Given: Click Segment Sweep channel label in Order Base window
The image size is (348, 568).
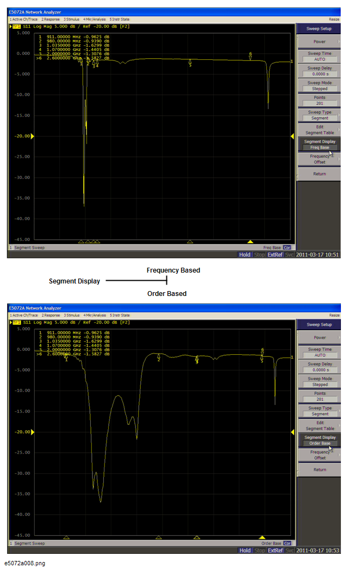Looking at the screenshot, I should tap(29, 544).
